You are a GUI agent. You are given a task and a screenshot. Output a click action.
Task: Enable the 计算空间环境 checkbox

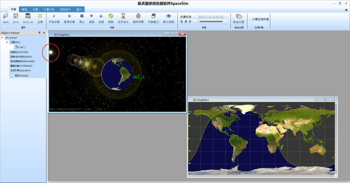[250, 19]
